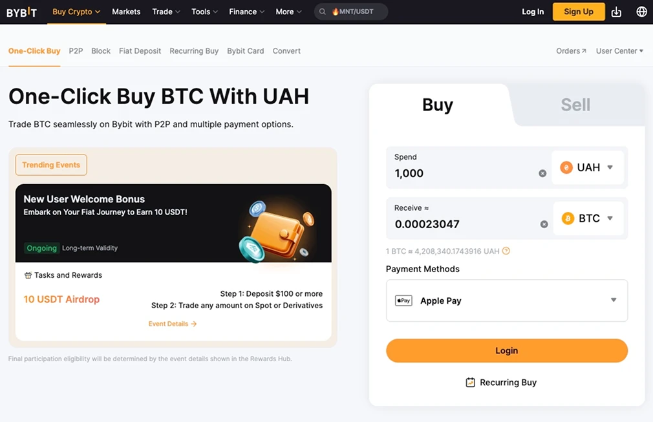The width and height of the screenshot is (653, 422).
Task: Click the Sign Up button
Action: pyautogui.click(x=578, y=11)
